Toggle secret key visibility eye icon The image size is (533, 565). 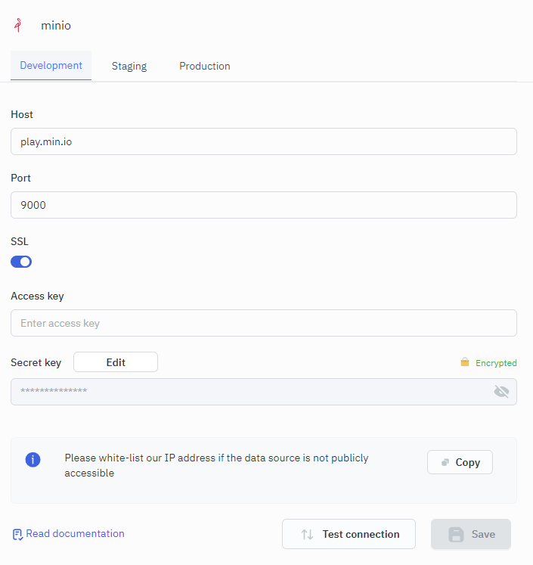(x=501, y=391)
